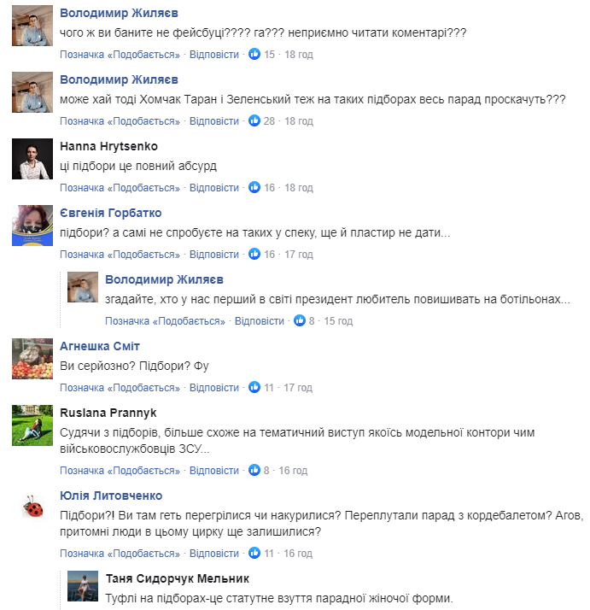The image size is (590, 610).
Task: Click the like icon on Юлія Литовченко's comment
Action: 254,554
